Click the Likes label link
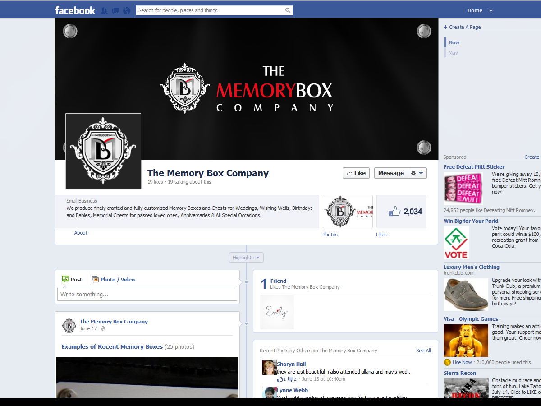The width and height of the screenshot is (541, 406). tap(381, 235)
